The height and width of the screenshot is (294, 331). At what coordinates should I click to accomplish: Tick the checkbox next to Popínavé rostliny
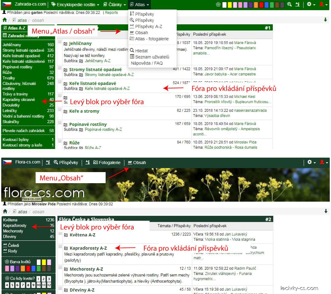(x=60, y=123)
